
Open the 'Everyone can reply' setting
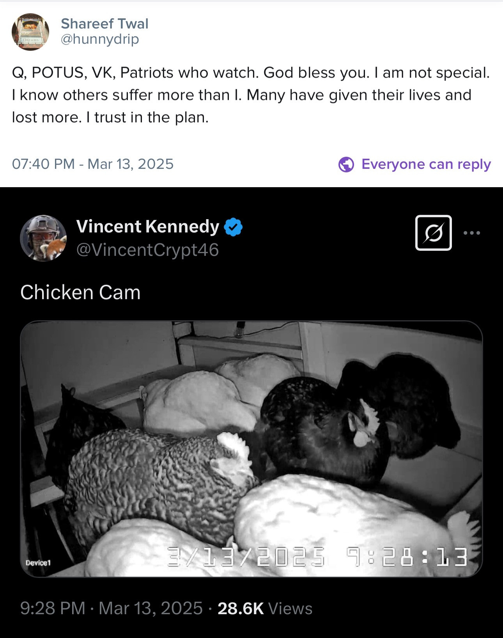click(426, 164)
